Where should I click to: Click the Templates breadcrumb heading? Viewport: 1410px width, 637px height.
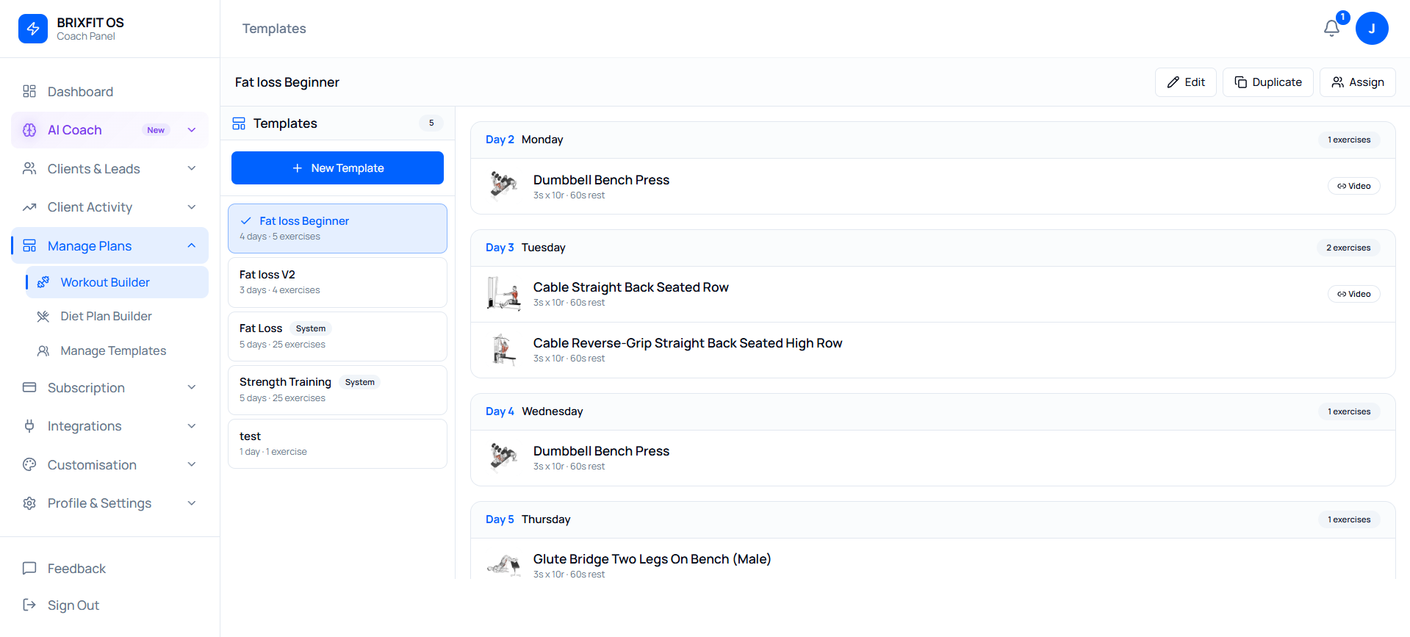point(274,29)
